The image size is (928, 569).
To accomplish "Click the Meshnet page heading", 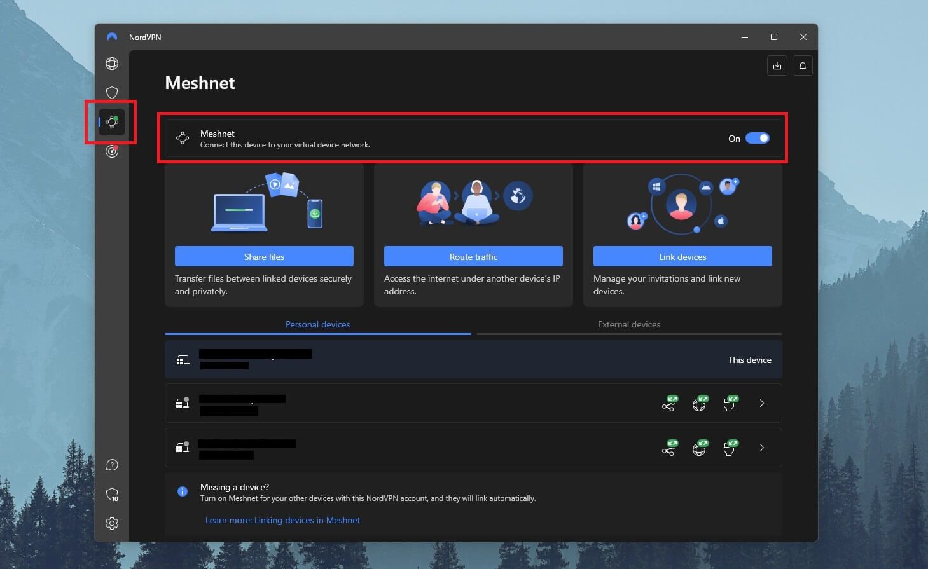I will [x=200, y=83].
